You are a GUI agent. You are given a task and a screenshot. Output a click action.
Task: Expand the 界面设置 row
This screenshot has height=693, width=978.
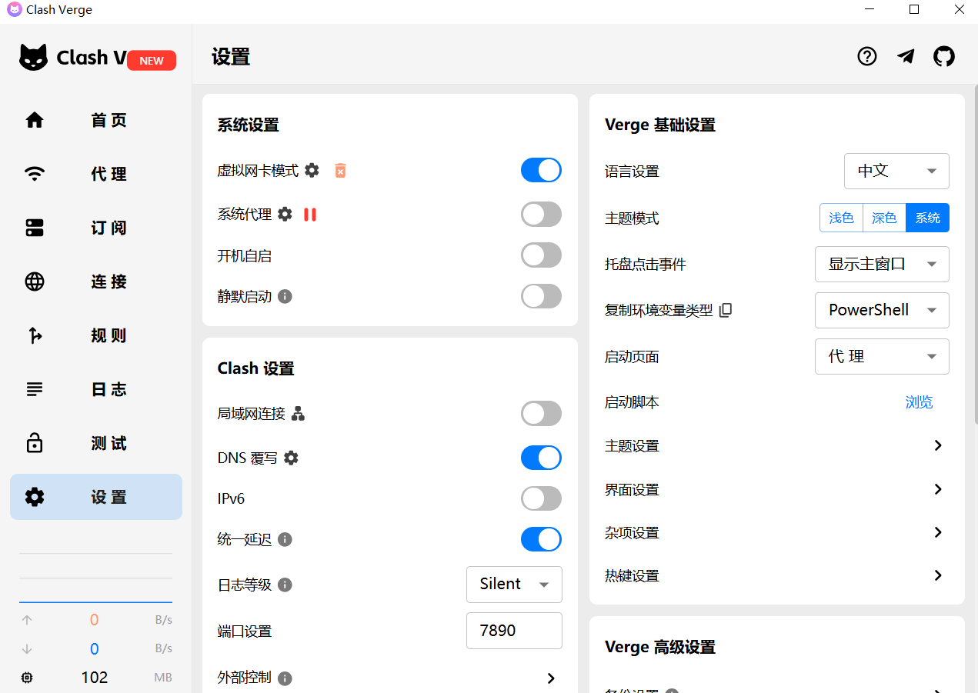point(776,490)
